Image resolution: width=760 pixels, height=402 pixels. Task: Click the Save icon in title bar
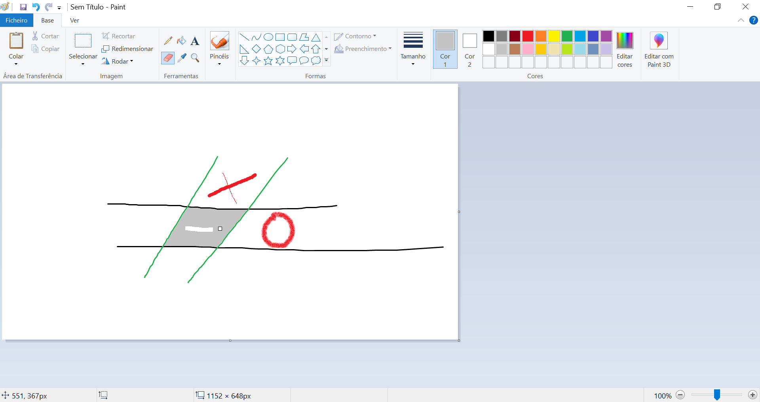point(23,7)
